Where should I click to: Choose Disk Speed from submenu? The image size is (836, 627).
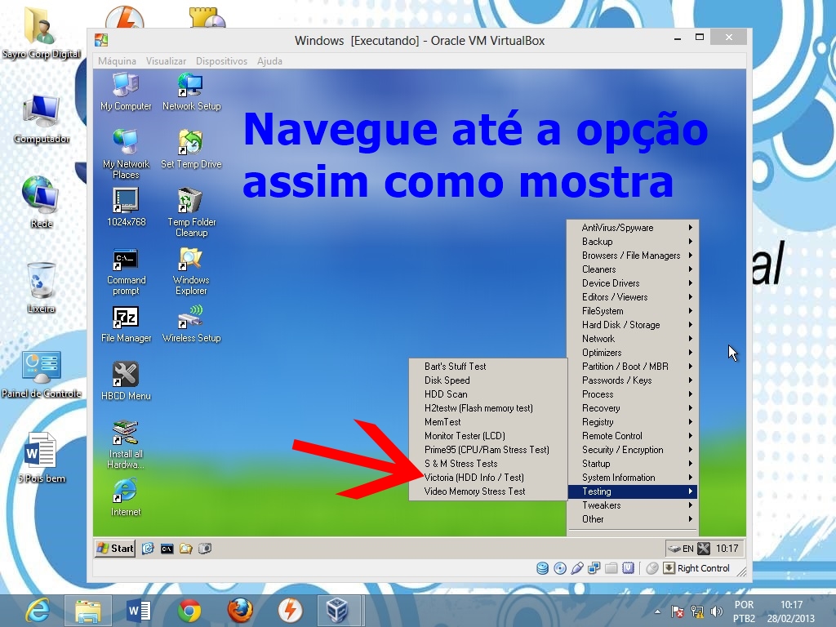coord(488,380)
